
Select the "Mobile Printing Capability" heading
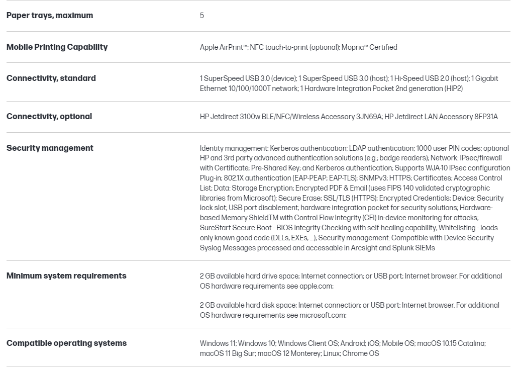[x=57, y=47]
